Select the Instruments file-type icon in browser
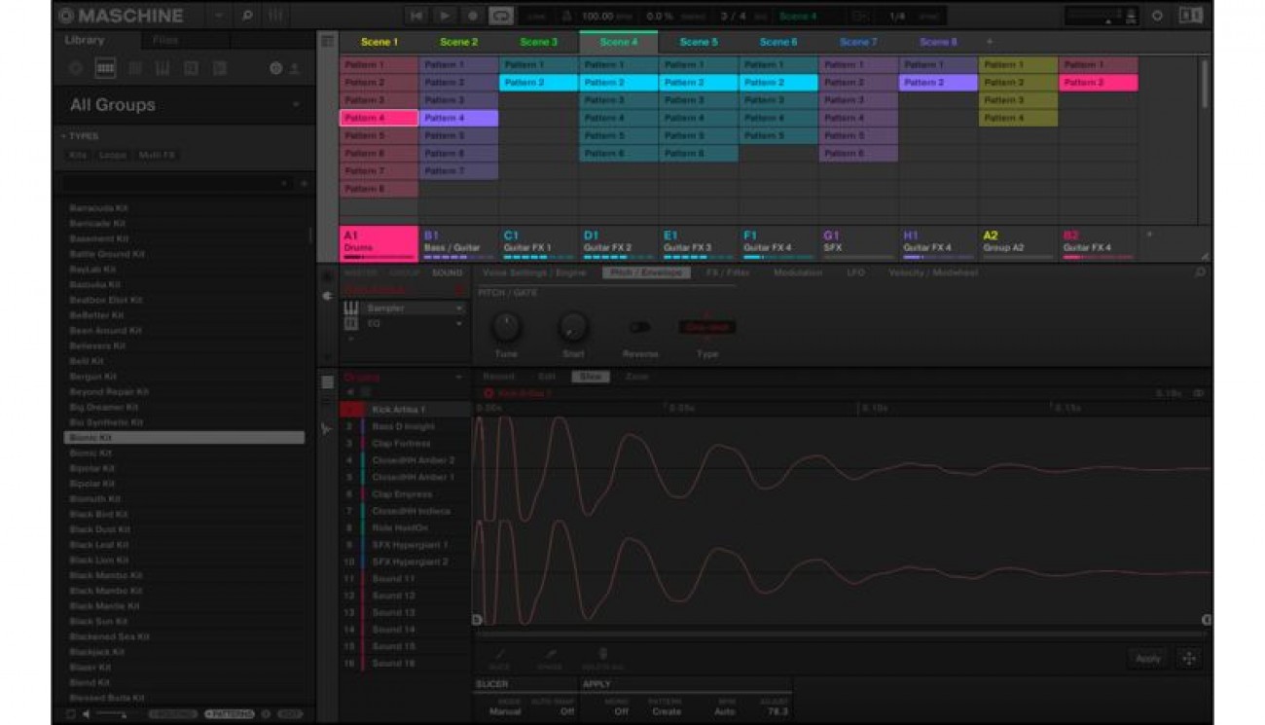The width and height of the screenshot is (1265, 725). point(163,69)
